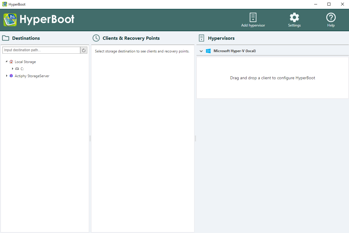Viewport: 349px width, 233px height.
Task: Click the Help text label
Action: click(x=331, y=25)
